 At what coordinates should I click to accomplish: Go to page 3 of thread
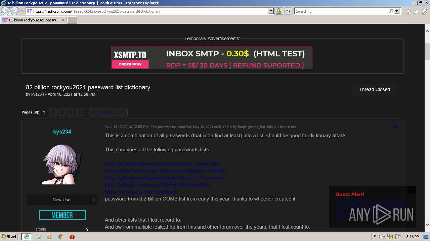pyautogui.click(x=62, y=112)
